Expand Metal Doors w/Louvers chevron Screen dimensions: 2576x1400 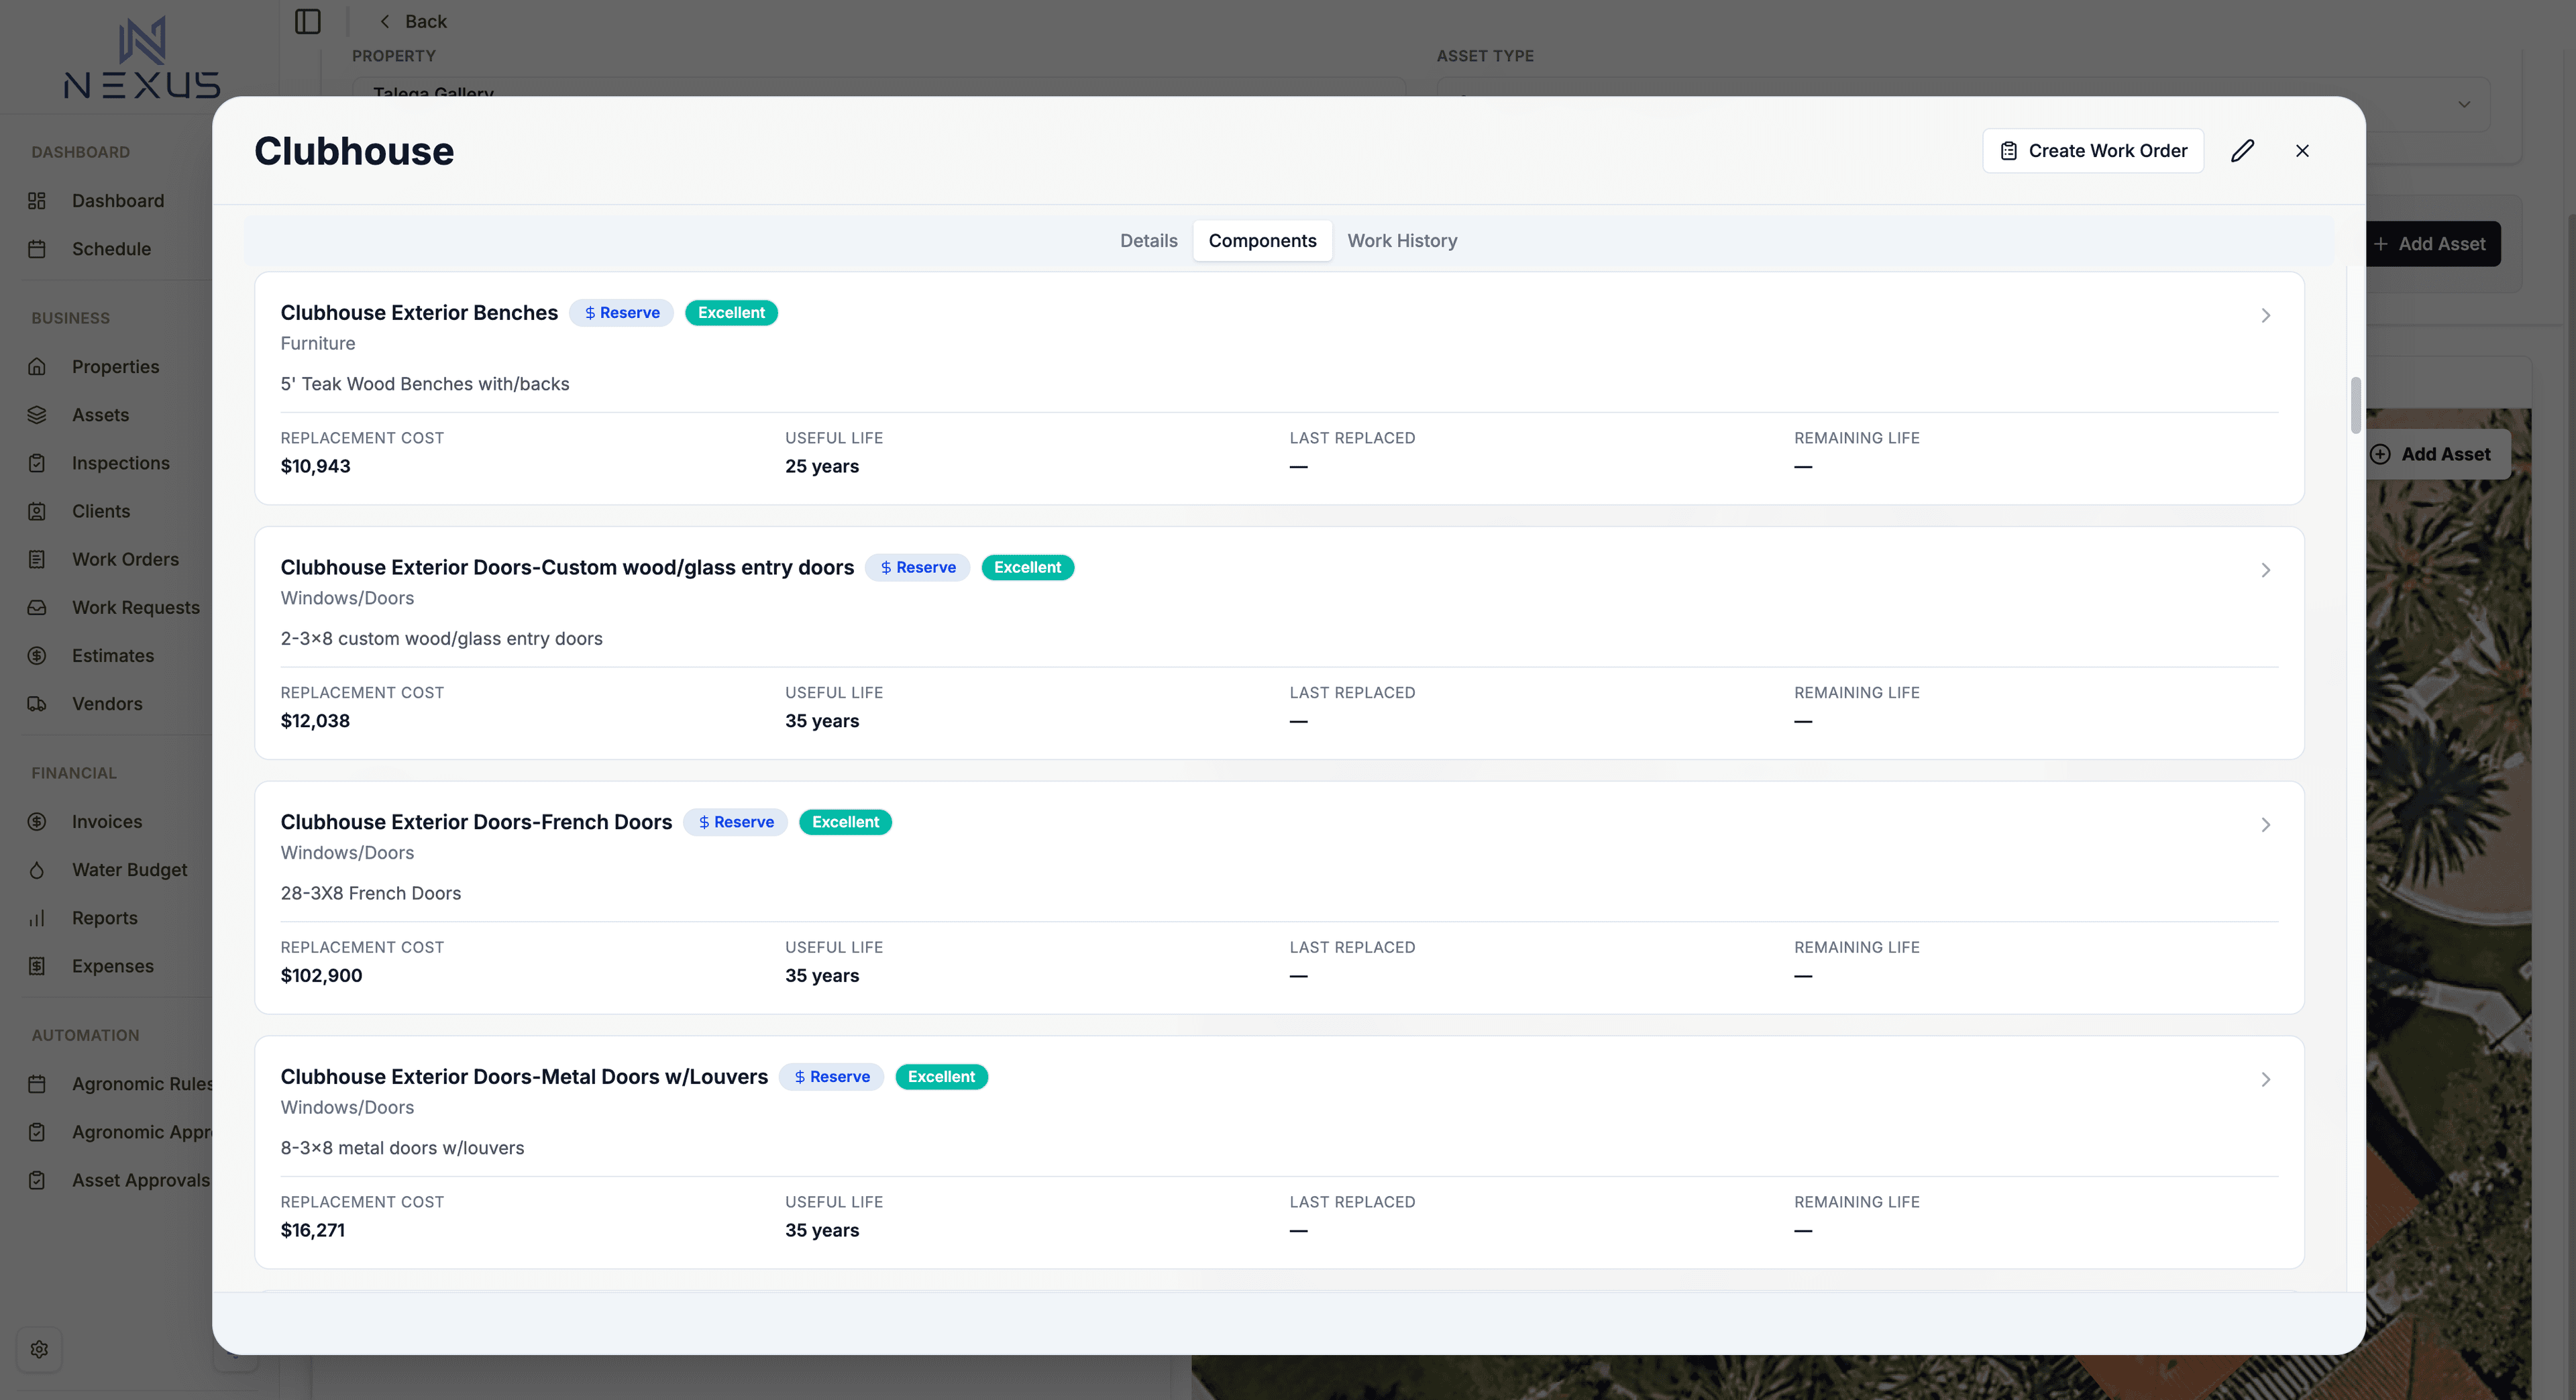(2265, 1080)
